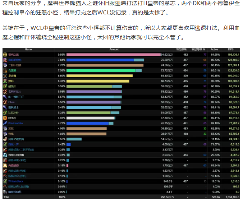The image size is (243, 199).
Task: Click the white 4.93% damage bar
Action: (90, 118)
